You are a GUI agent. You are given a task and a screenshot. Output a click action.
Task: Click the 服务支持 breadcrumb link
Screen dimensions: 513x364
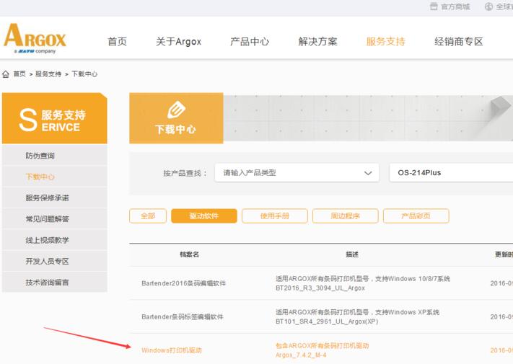click(48, 74)
